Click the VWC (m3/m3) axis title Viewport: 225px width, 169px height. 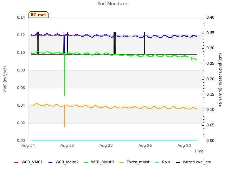[x=5, y=79]
